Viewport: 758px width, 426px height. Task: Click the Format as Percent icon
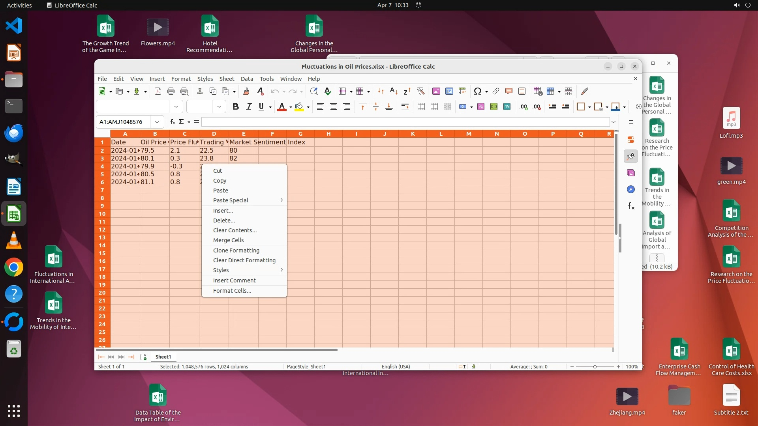coord(481,107)
